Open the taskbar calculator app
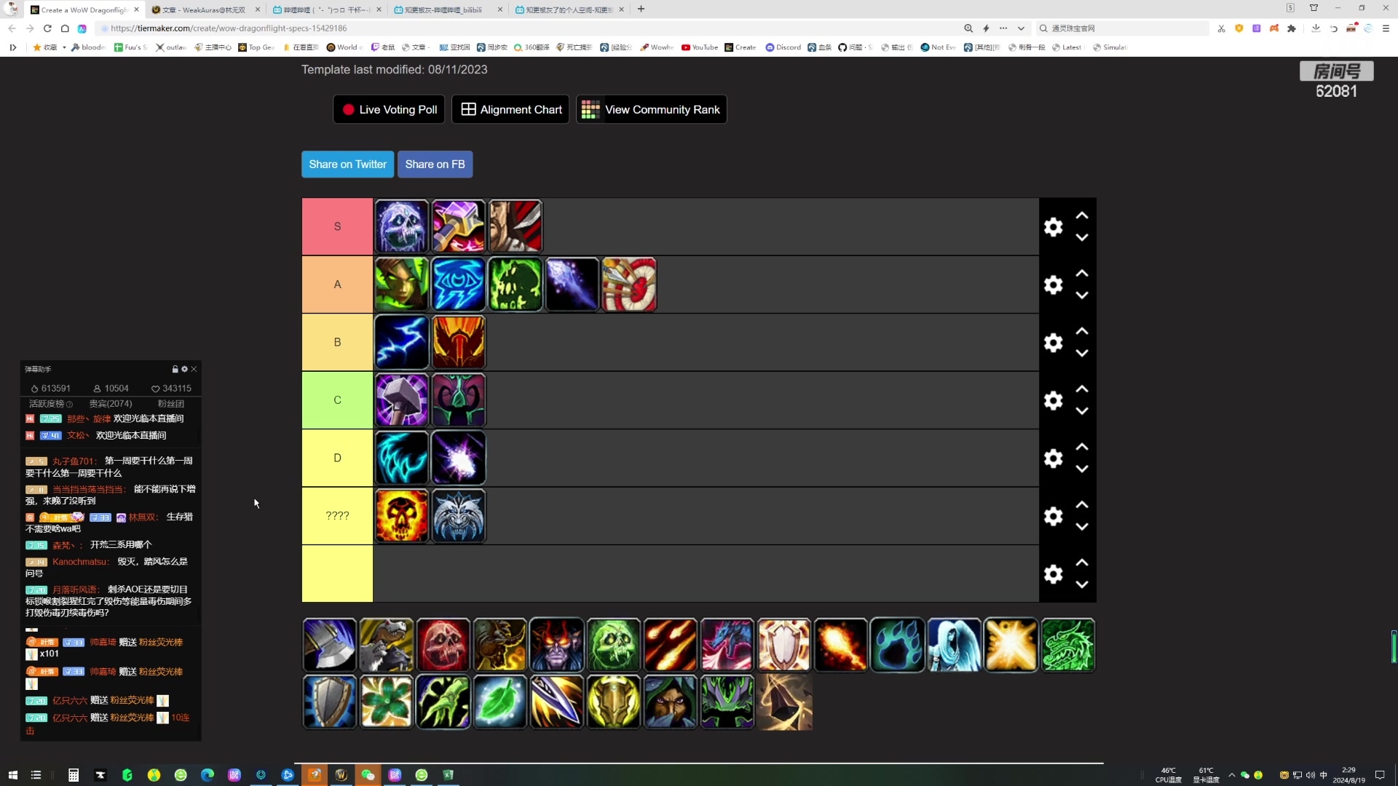 [74, 775]
